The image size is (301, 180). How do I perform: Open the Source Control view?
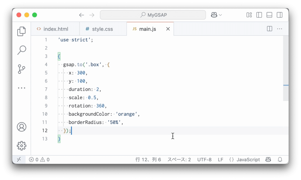(22, 69)
